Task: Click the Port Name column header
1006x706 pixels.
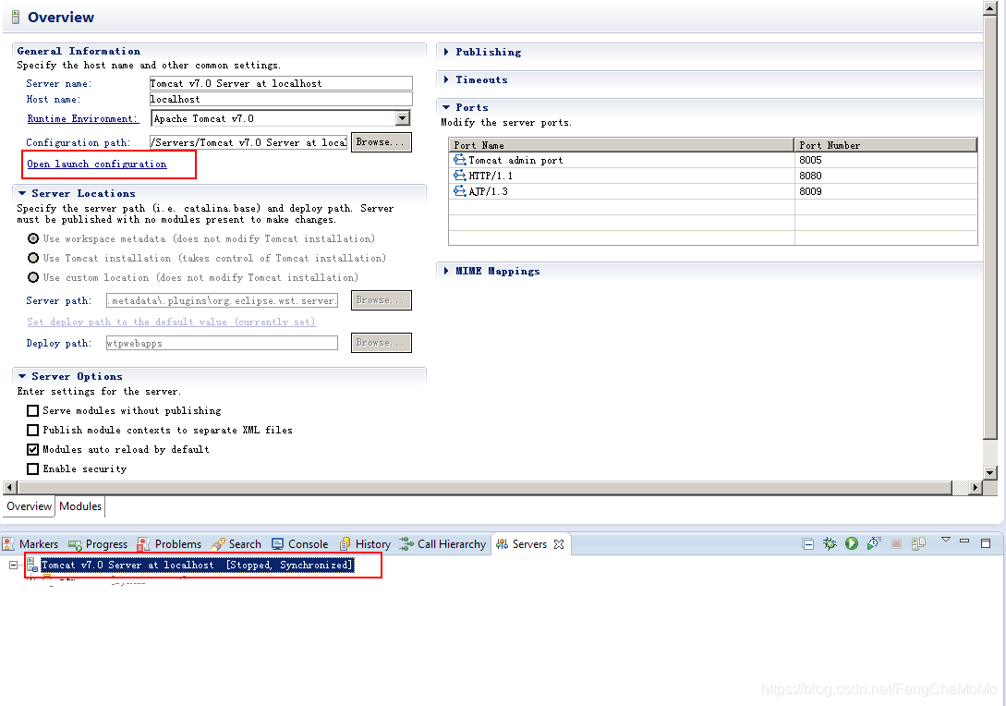Action: 621,145
